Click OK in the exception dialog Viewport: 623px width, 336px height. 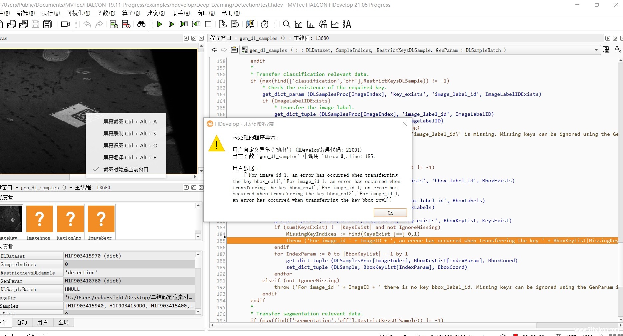click(390, 213)
